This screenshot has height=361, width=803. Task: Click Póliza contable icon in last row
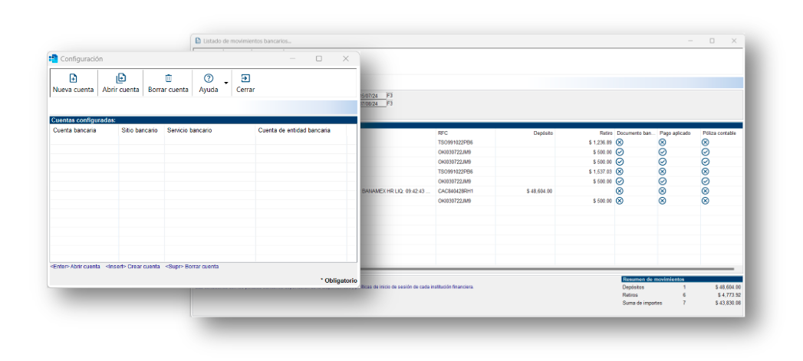tap(706, 201)
